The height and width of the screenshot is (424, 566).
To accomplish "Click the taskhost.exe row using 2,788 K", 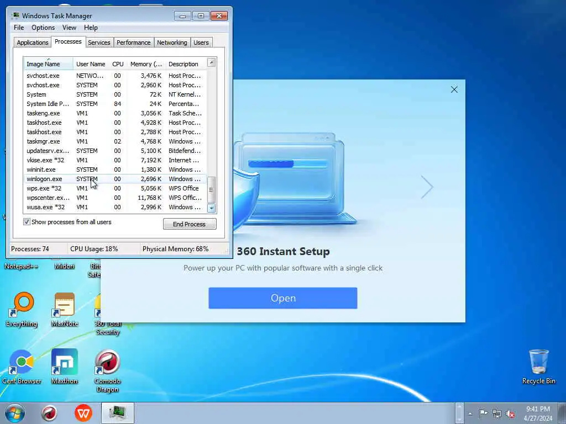I will click(115, 132).
